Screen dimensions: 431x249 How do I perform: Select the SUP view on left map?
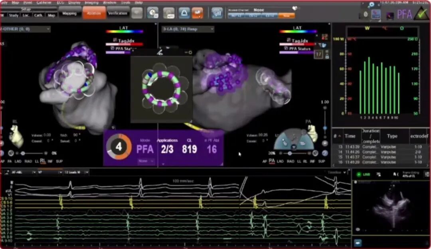coord(59,161)
